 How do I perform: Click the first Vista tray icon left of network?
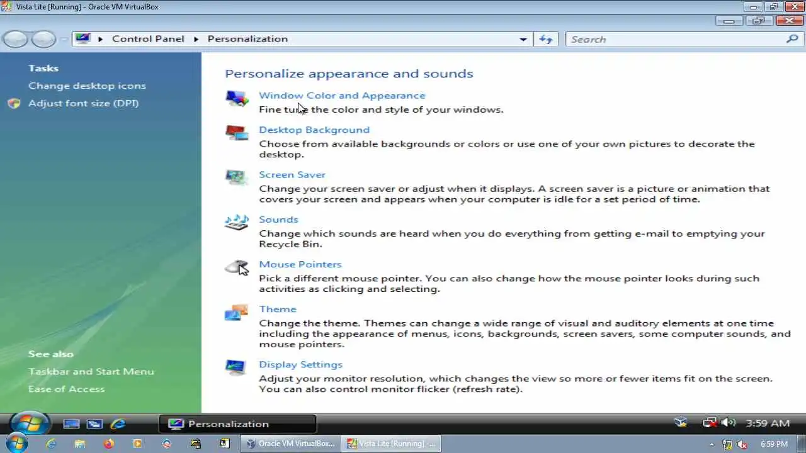pyautogui.click(x=681, y=422)
